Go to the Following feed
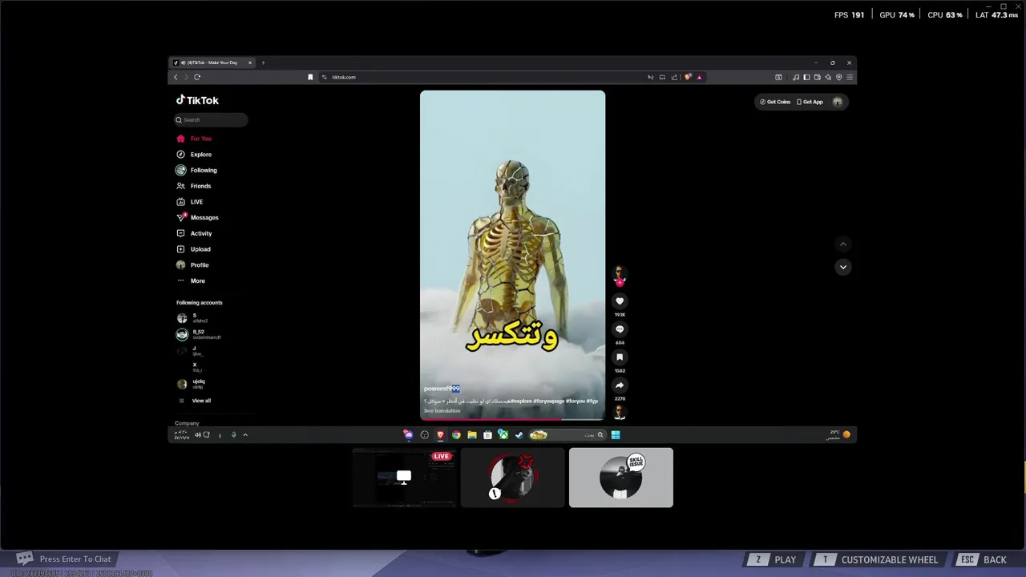Viewport: 1026px width, 577px height. [196, 170]
